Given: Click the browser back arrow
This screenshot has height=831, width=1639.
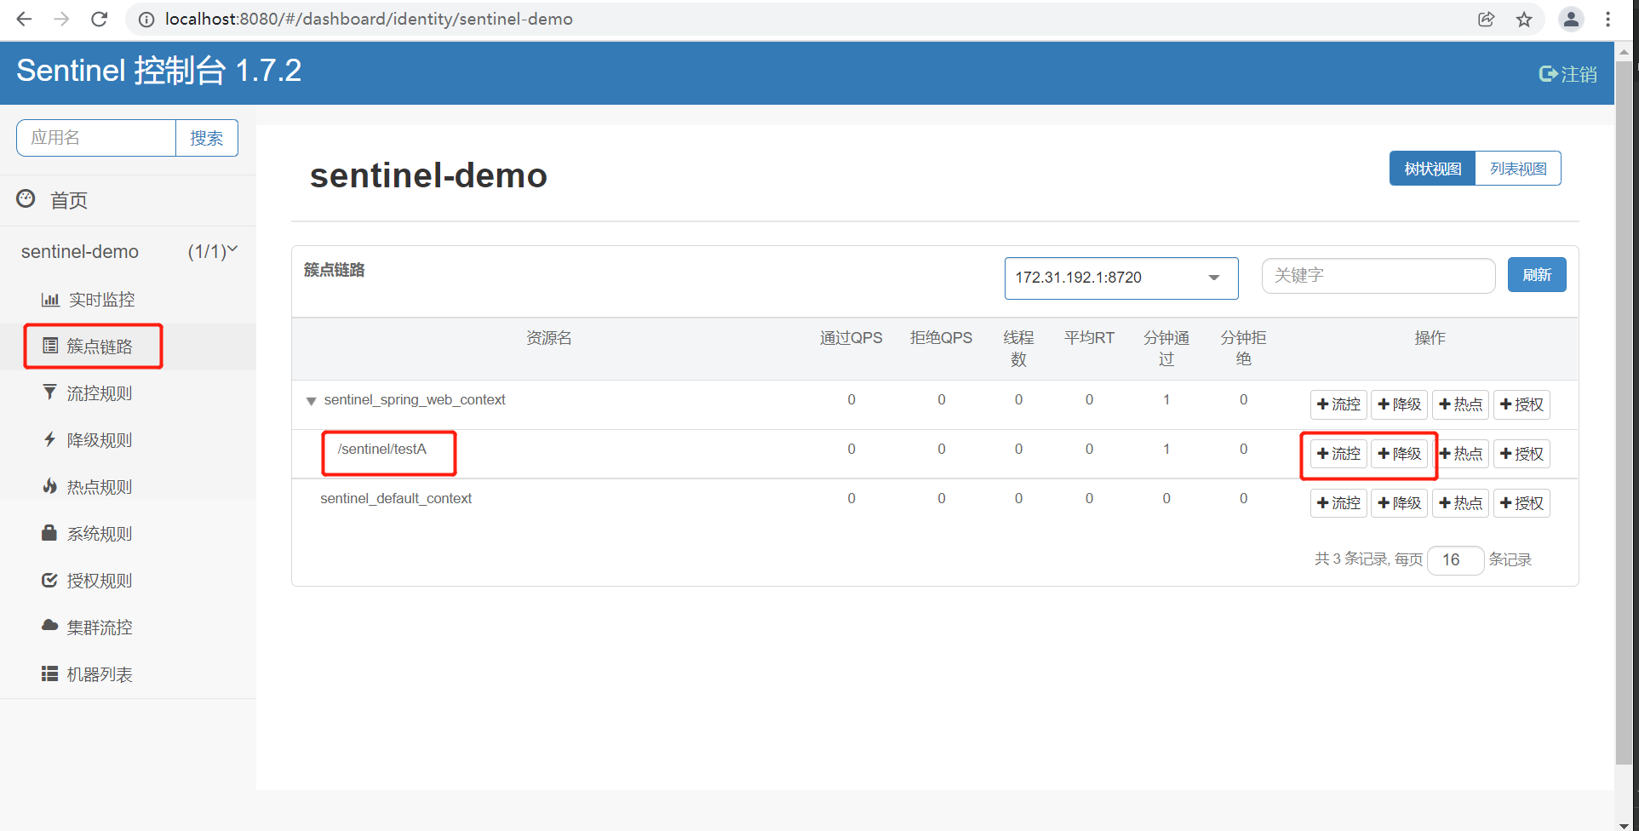Looking at the screenshot, I should pos(24,19).
